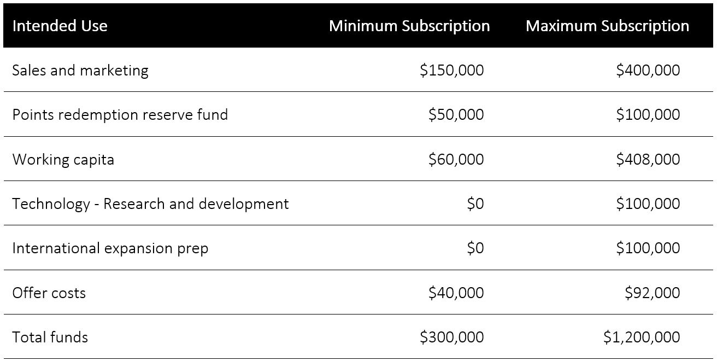Select Points redemption reserve fund label

click(120, 115)
